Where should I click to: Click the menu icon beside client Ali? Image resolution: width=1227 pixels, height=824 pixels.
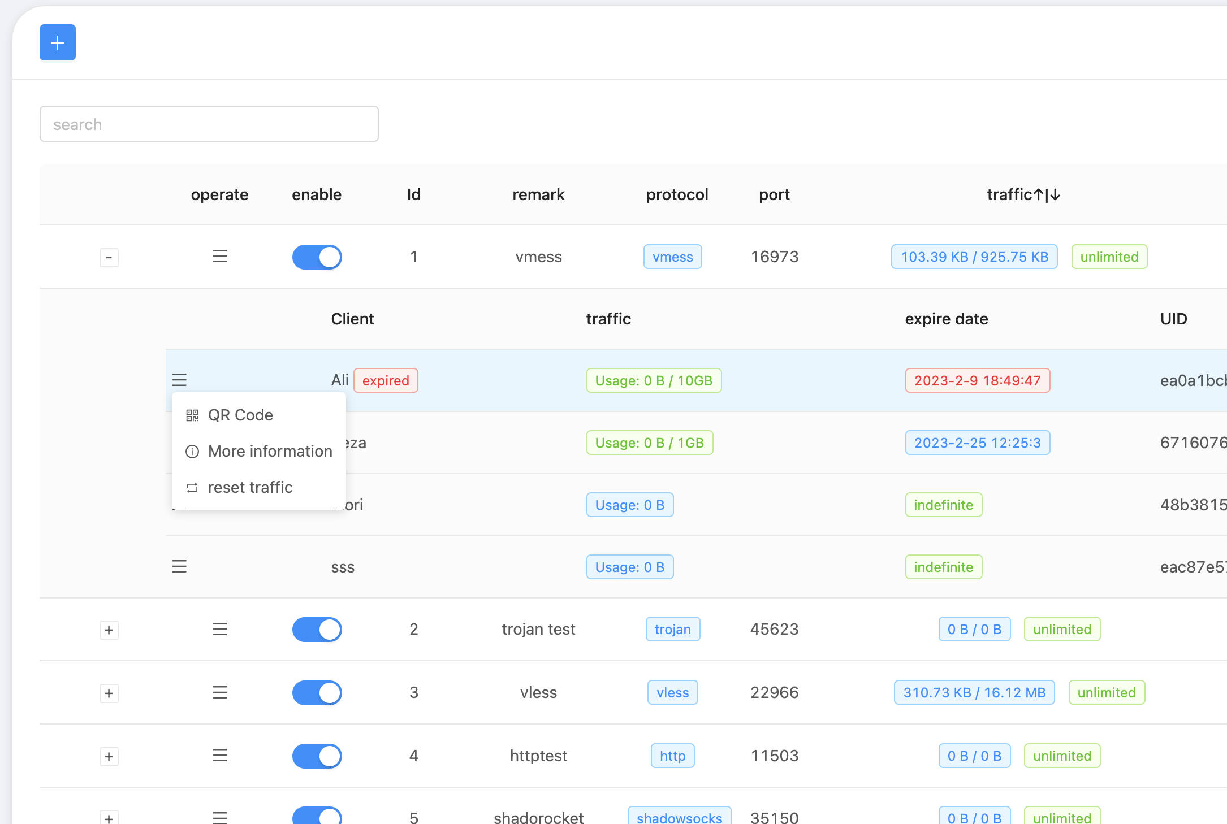pyautogui.click(x=179, y=380)
